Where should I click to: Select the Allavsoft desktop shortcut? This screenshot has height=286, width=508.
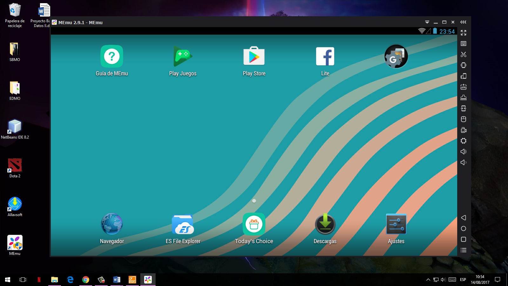15,207
